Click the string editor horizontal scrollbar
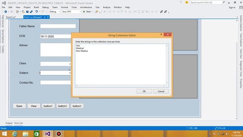243x137 pixels. [x=120, y=86]
